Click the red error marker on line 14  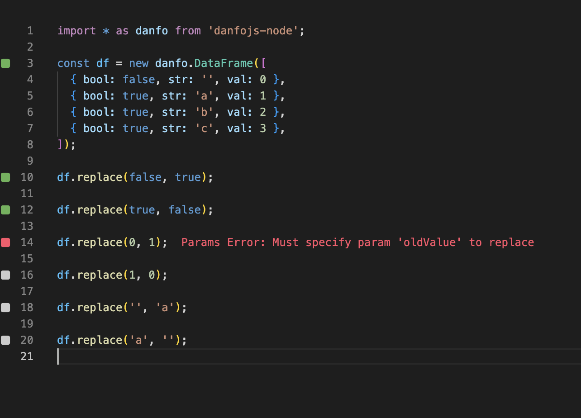[x=5, y=242]
